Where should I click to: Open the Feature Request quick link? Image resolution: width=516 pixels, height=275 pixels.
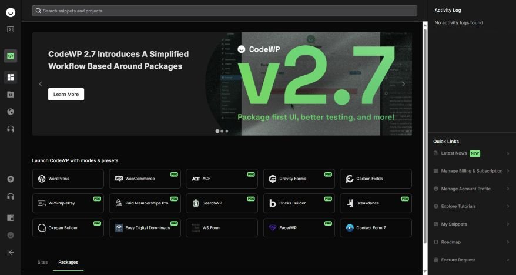471,260
